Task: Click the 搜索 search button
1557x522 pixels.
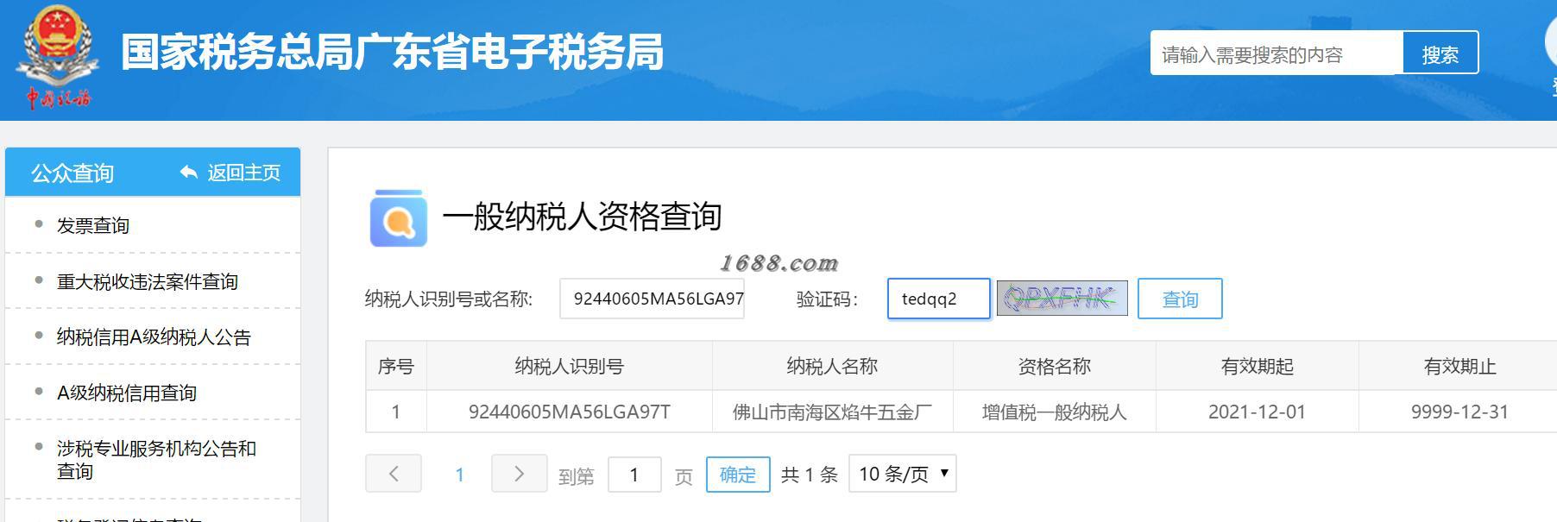Action: (1440, 53)
